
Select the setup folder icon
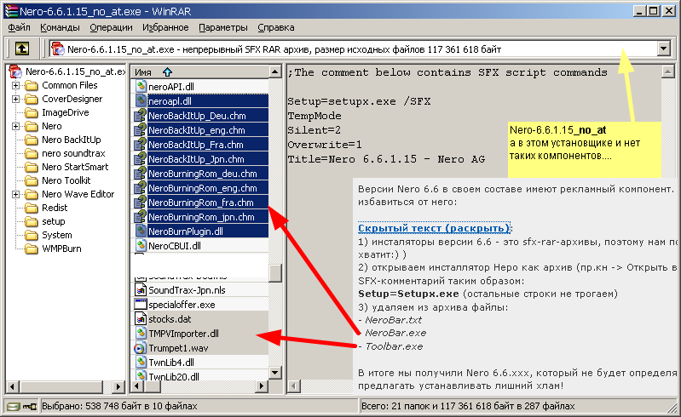32,221
